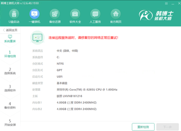Screen dimensions: 181x131
Task: Open the 官方网页 home page icon
Action: [x=116, y=14]
